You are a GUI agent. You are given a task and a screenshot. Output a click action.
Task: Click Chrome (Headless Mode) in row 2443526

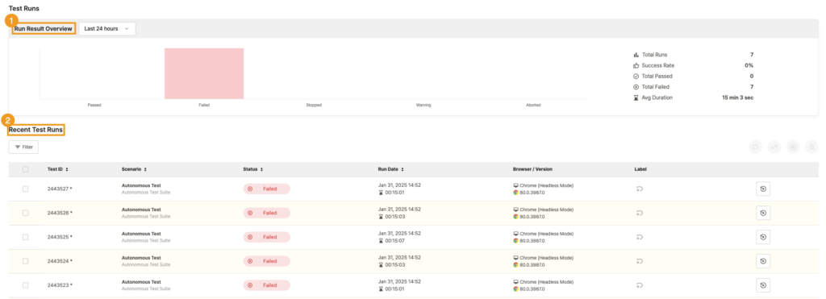coord(546,210)
